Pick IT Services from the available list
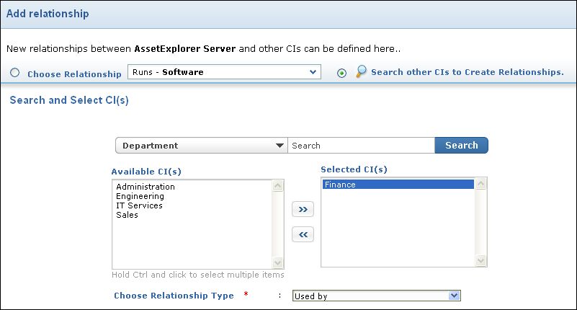Screen dimensions: 577x310 coord(140,205)
